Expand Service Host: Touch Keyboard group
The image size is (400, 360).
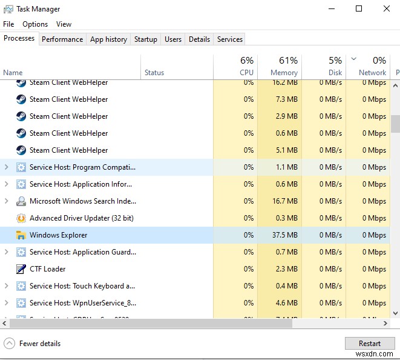tap(7, 286)
